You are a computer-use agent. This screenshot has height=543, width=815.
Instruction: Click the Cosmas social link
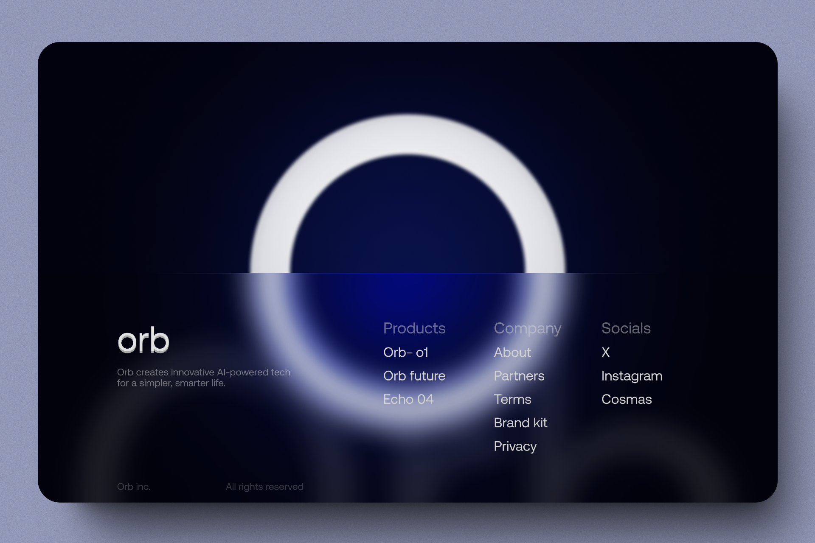pyautogui.click(x=627, y=399)
